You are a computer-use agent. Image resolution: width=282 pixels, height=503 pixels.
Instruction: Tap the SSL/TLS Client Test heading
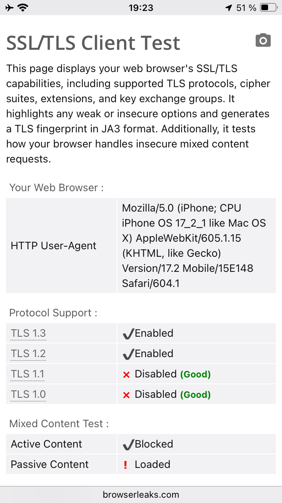pos(93,43)
